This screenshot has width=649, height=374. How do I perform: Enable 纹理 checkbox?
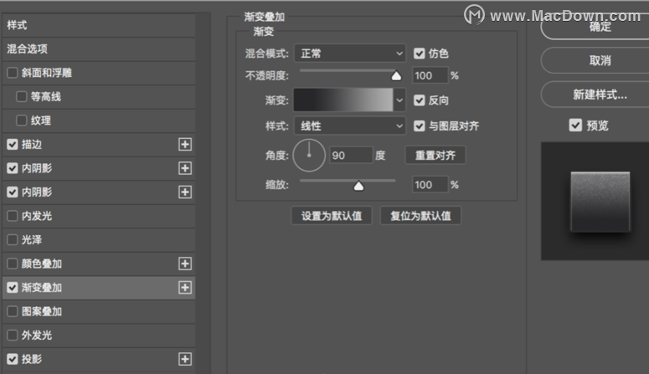click(x=22, y=120)
